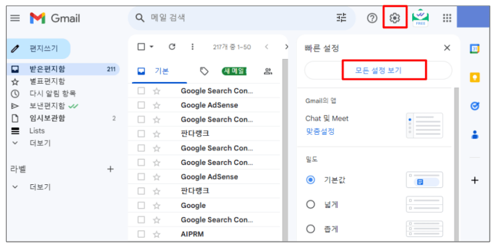Star the Google email row
The width and height of the screenshot is (498, 247).
tap(157, 206)
